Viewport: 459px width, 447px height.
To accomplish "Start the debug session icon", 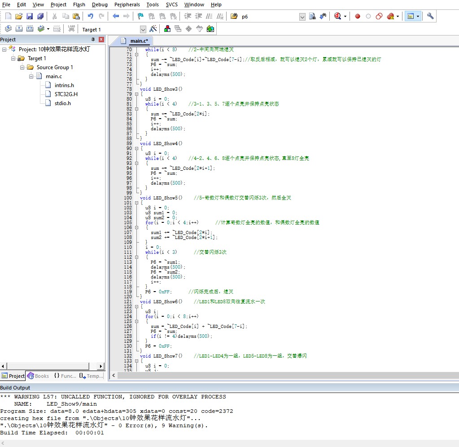I will coord(337,16).
